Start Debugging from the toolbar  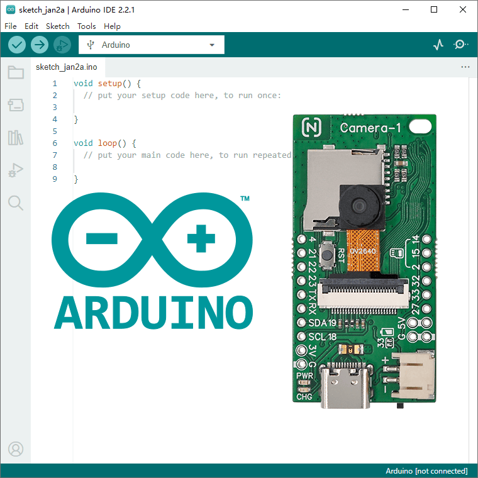tap(62, 45)
